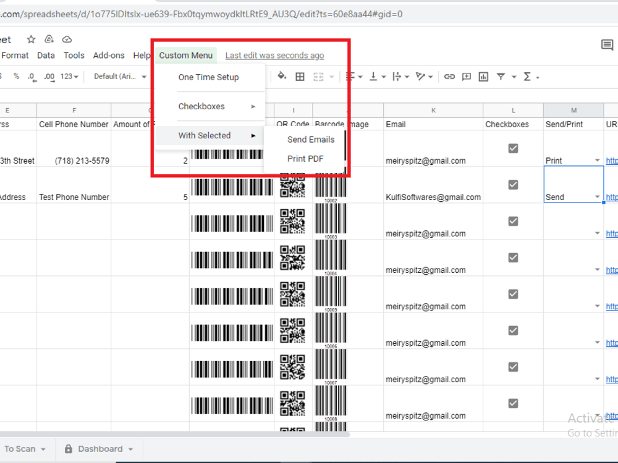Viewport: 618px width, 463px height.
Task: Insert chart icon
Action: (x=483, y=77)
